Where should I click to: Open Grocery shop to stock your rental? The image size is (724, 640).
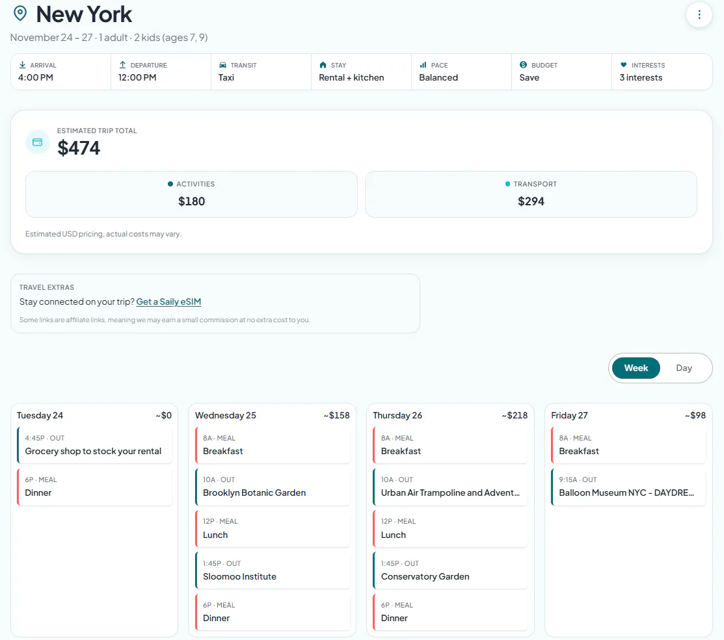point(95,445)
